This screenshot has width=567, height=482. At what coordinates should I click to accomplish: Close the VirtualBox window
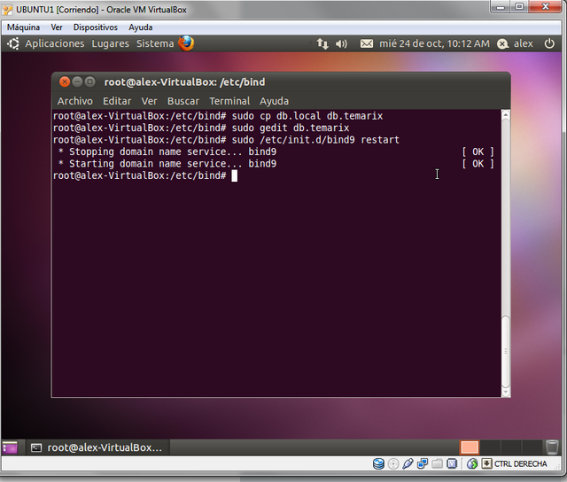[x=546, y=7]
